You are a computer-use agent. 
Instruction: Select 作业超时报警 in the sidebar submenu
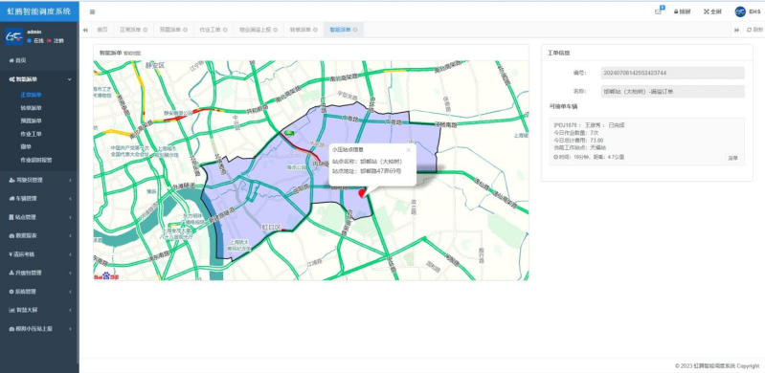coord(36,160)
